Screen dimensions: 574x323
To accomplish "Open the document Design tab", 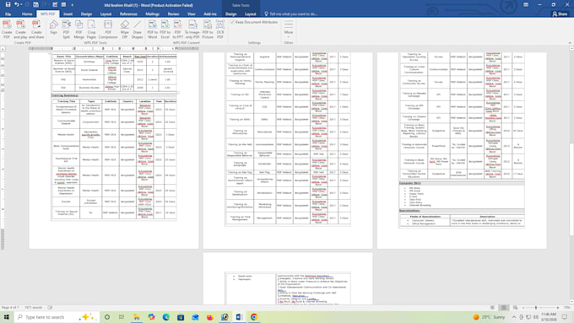I will click(86, 13).
